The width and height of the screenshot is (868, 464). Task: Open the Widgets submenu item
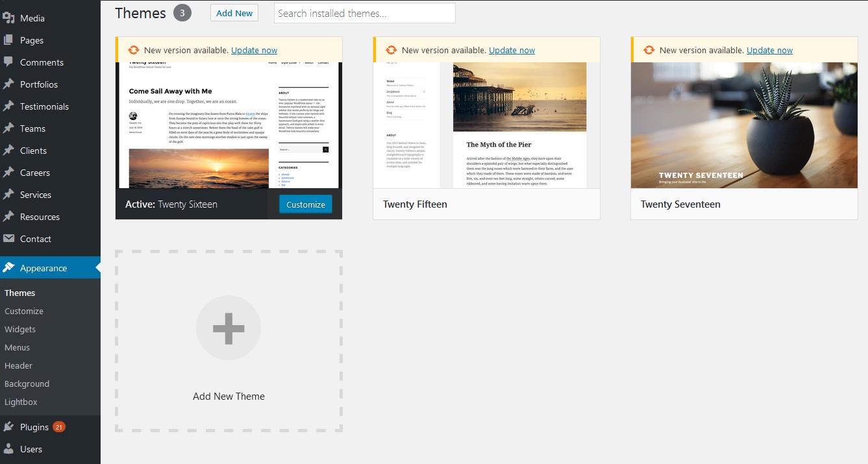pos(20,329)
